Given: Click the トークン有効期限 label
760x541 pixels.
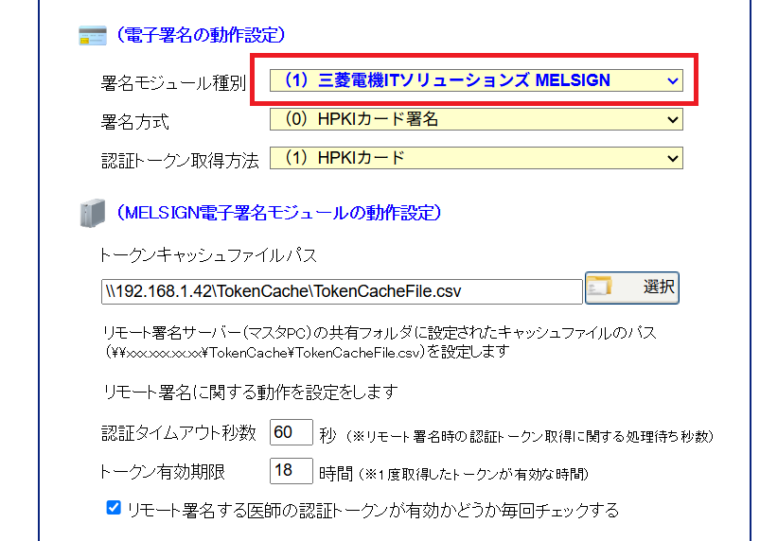Looking at the screenshot, I should (162, 471).
